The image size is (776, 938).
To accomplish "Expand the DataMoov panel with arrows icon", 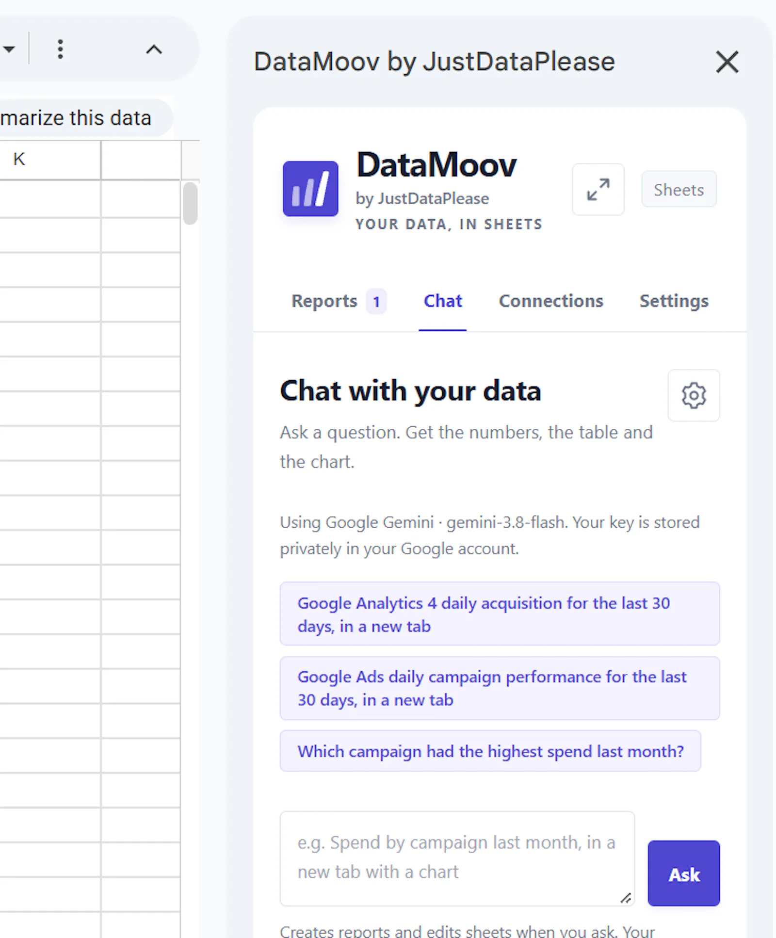I will point(598,189).
